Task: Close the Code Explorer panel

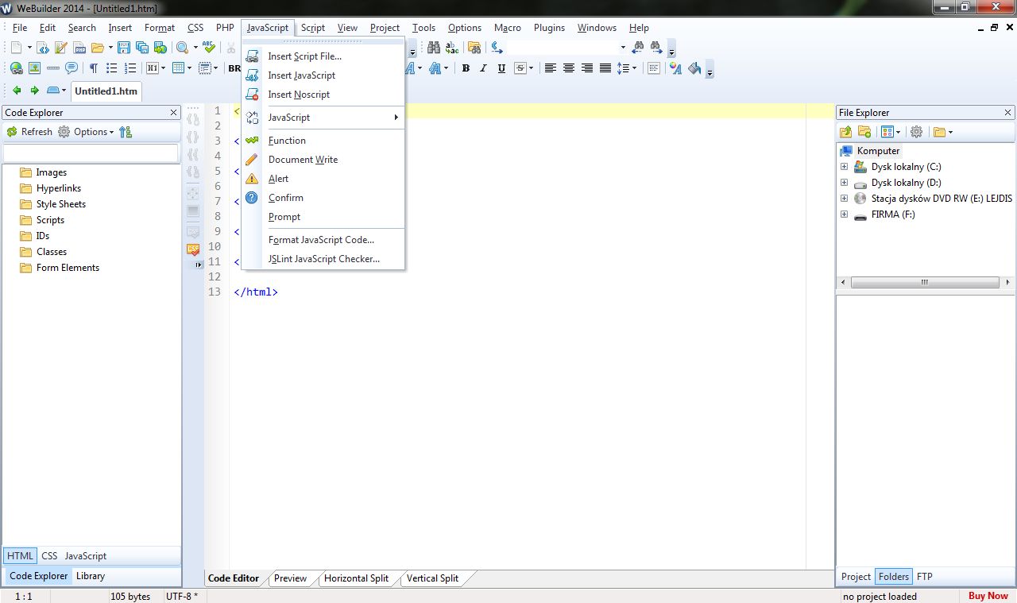Action: point(174,113)
